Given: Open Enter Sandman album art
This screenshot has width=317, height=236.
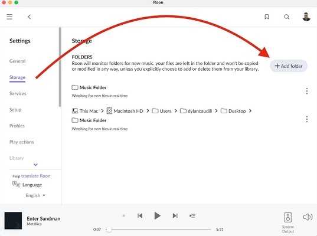Looking at the screenshot, I should pyautogui.click(x=13, y=221).
